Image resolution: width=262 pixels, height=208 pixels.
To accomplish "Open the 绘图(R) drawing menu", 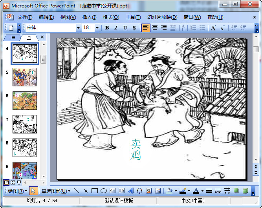I will click(17, 191).
